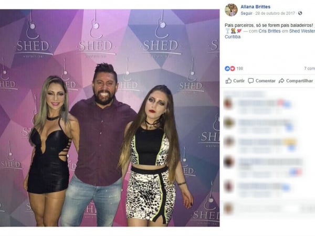
Task: Open the 28 de outubro de 2017 timestamp
Action: point(275,13)
